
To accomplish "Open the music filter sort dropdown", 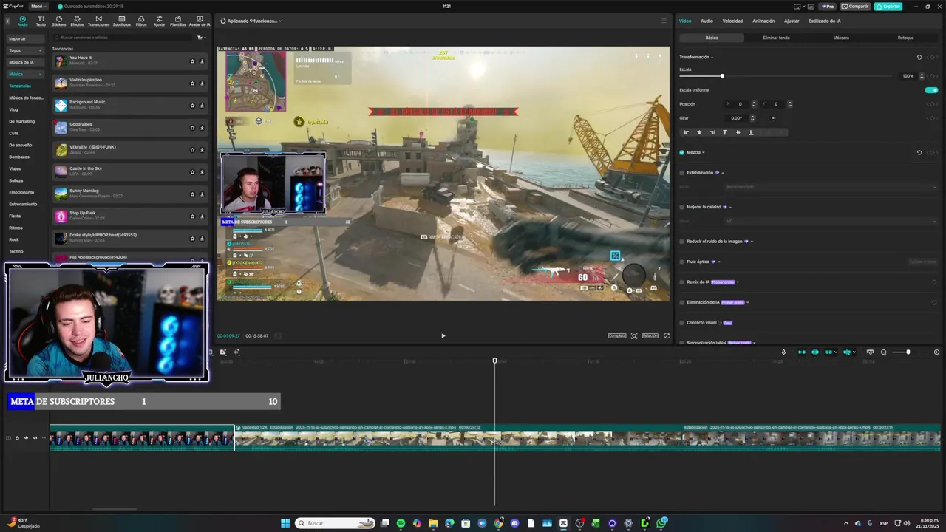I will pos(200,37).
